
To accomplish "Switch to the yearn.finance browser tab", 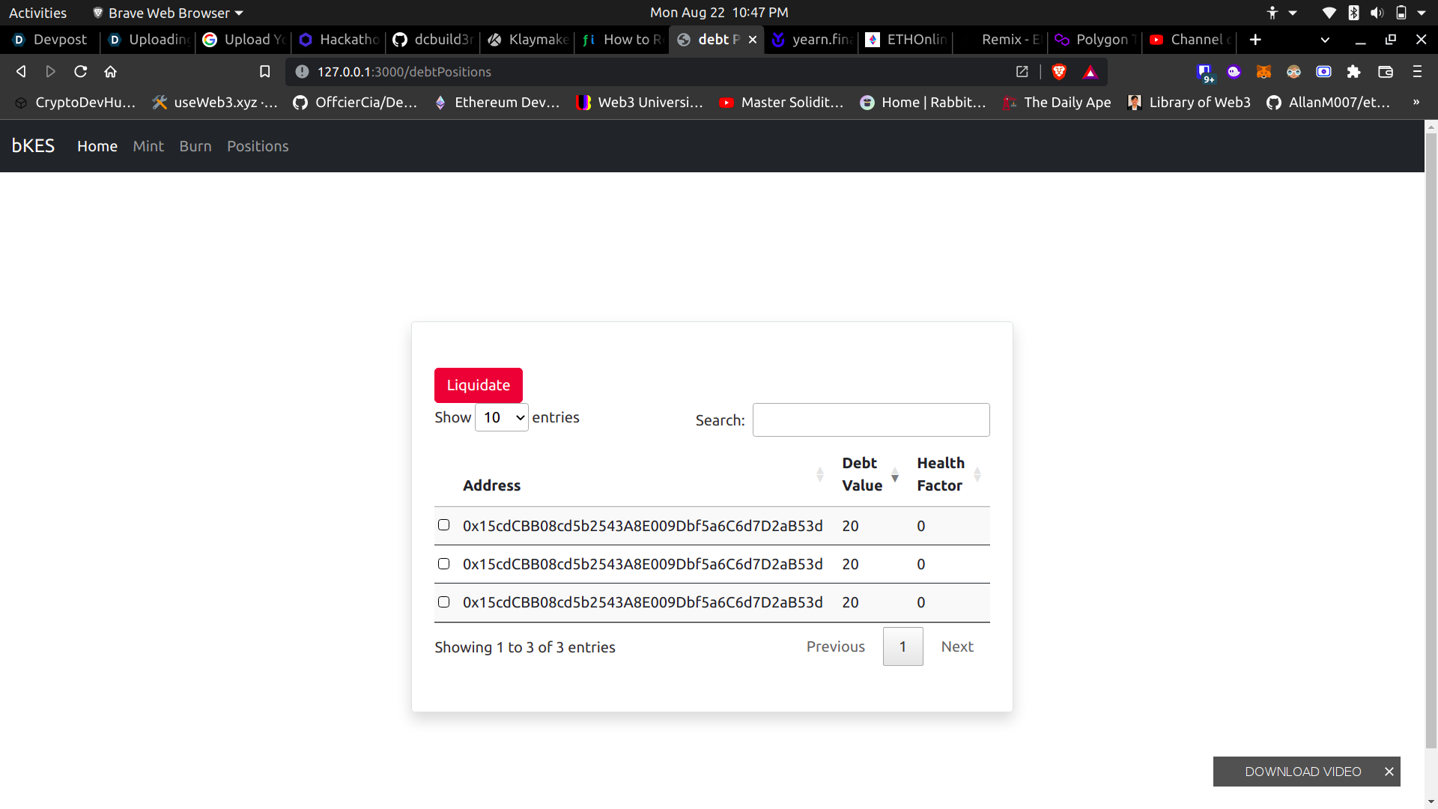I will click(812, 40).
